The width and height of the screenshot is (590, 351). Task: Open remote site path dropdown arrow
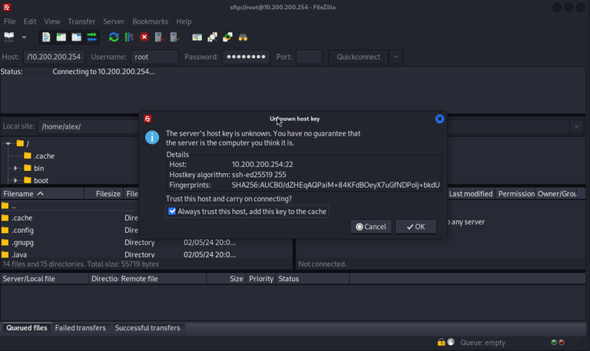tap(576, 126)
